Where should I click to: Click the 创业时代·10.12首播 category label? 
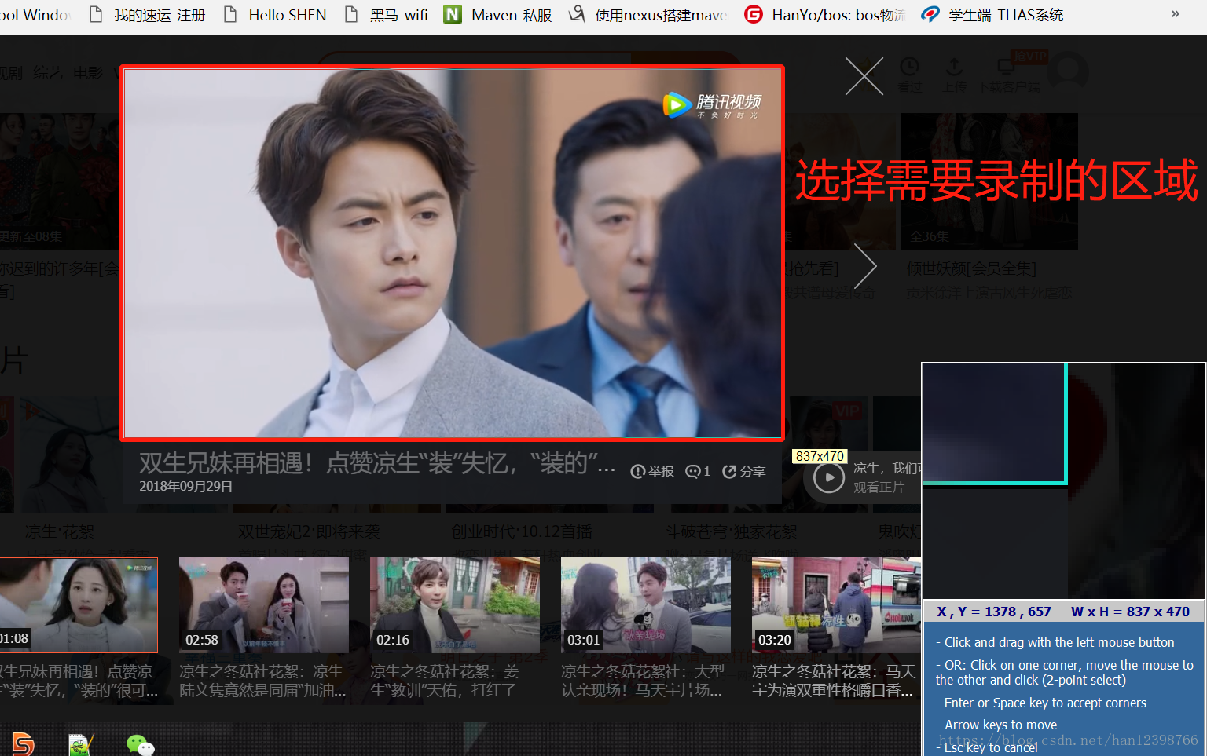pos(522,531)
